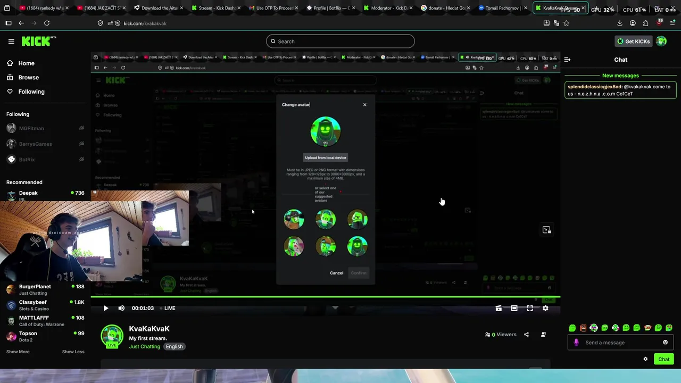The height and width of the screenshot is (383, 681).
Task: Open the browser main menu
Action: tap(673, 23)
